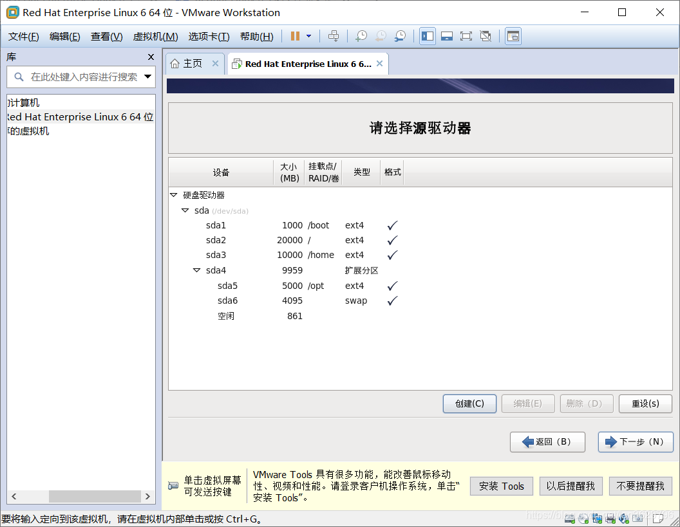This screenshot has width=680, height=527.
Task: Open the 选项卡(T) menu
Action: click(x=209, y=37)
